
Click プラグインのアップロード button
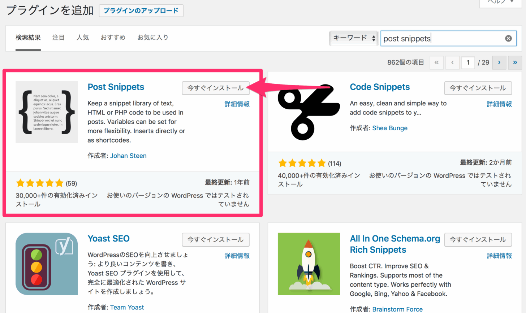(x=141, y=10)
